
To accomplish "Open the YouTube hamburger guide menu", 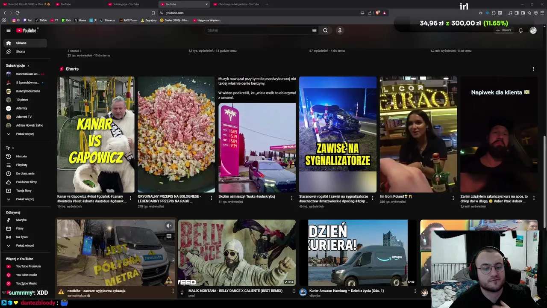I will click(x=8, y=30).
